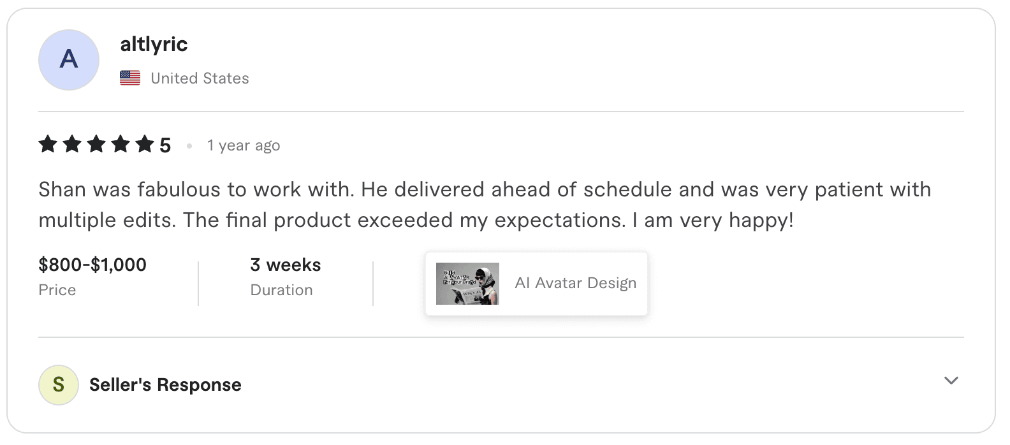1010x445 pixels.
Task: Click the 3 weeks Duration value
Action: click(x=285, y=265)
